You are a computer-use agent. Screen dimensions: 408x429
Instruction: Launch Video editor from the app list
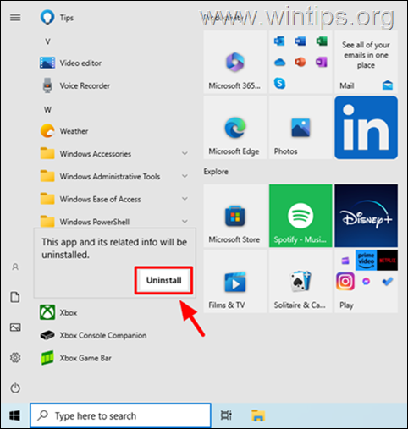point(113,63)
